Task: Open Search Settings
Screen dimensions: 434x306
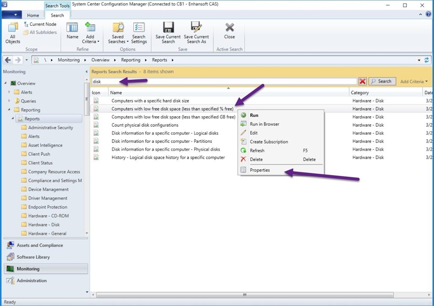Action: [x=139, y=33]
